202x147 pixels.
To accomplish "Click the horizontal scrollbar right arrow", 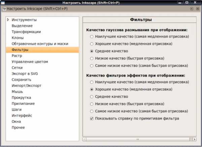I will tap(195, 139).
